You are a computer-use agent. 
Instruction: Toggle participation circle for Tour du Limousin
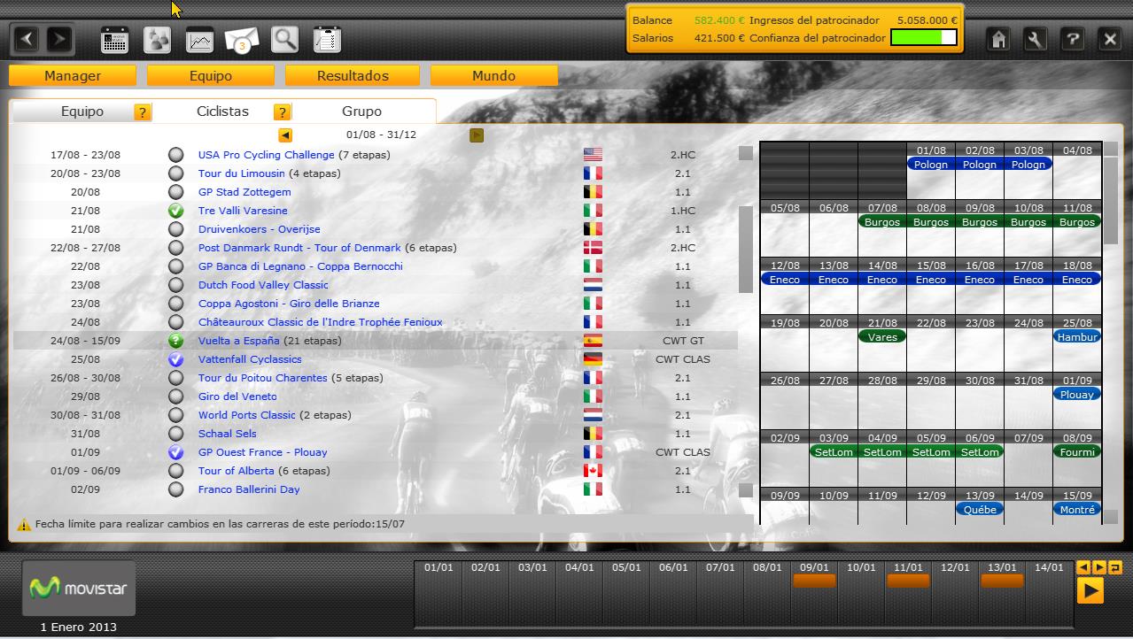[176, 173]
